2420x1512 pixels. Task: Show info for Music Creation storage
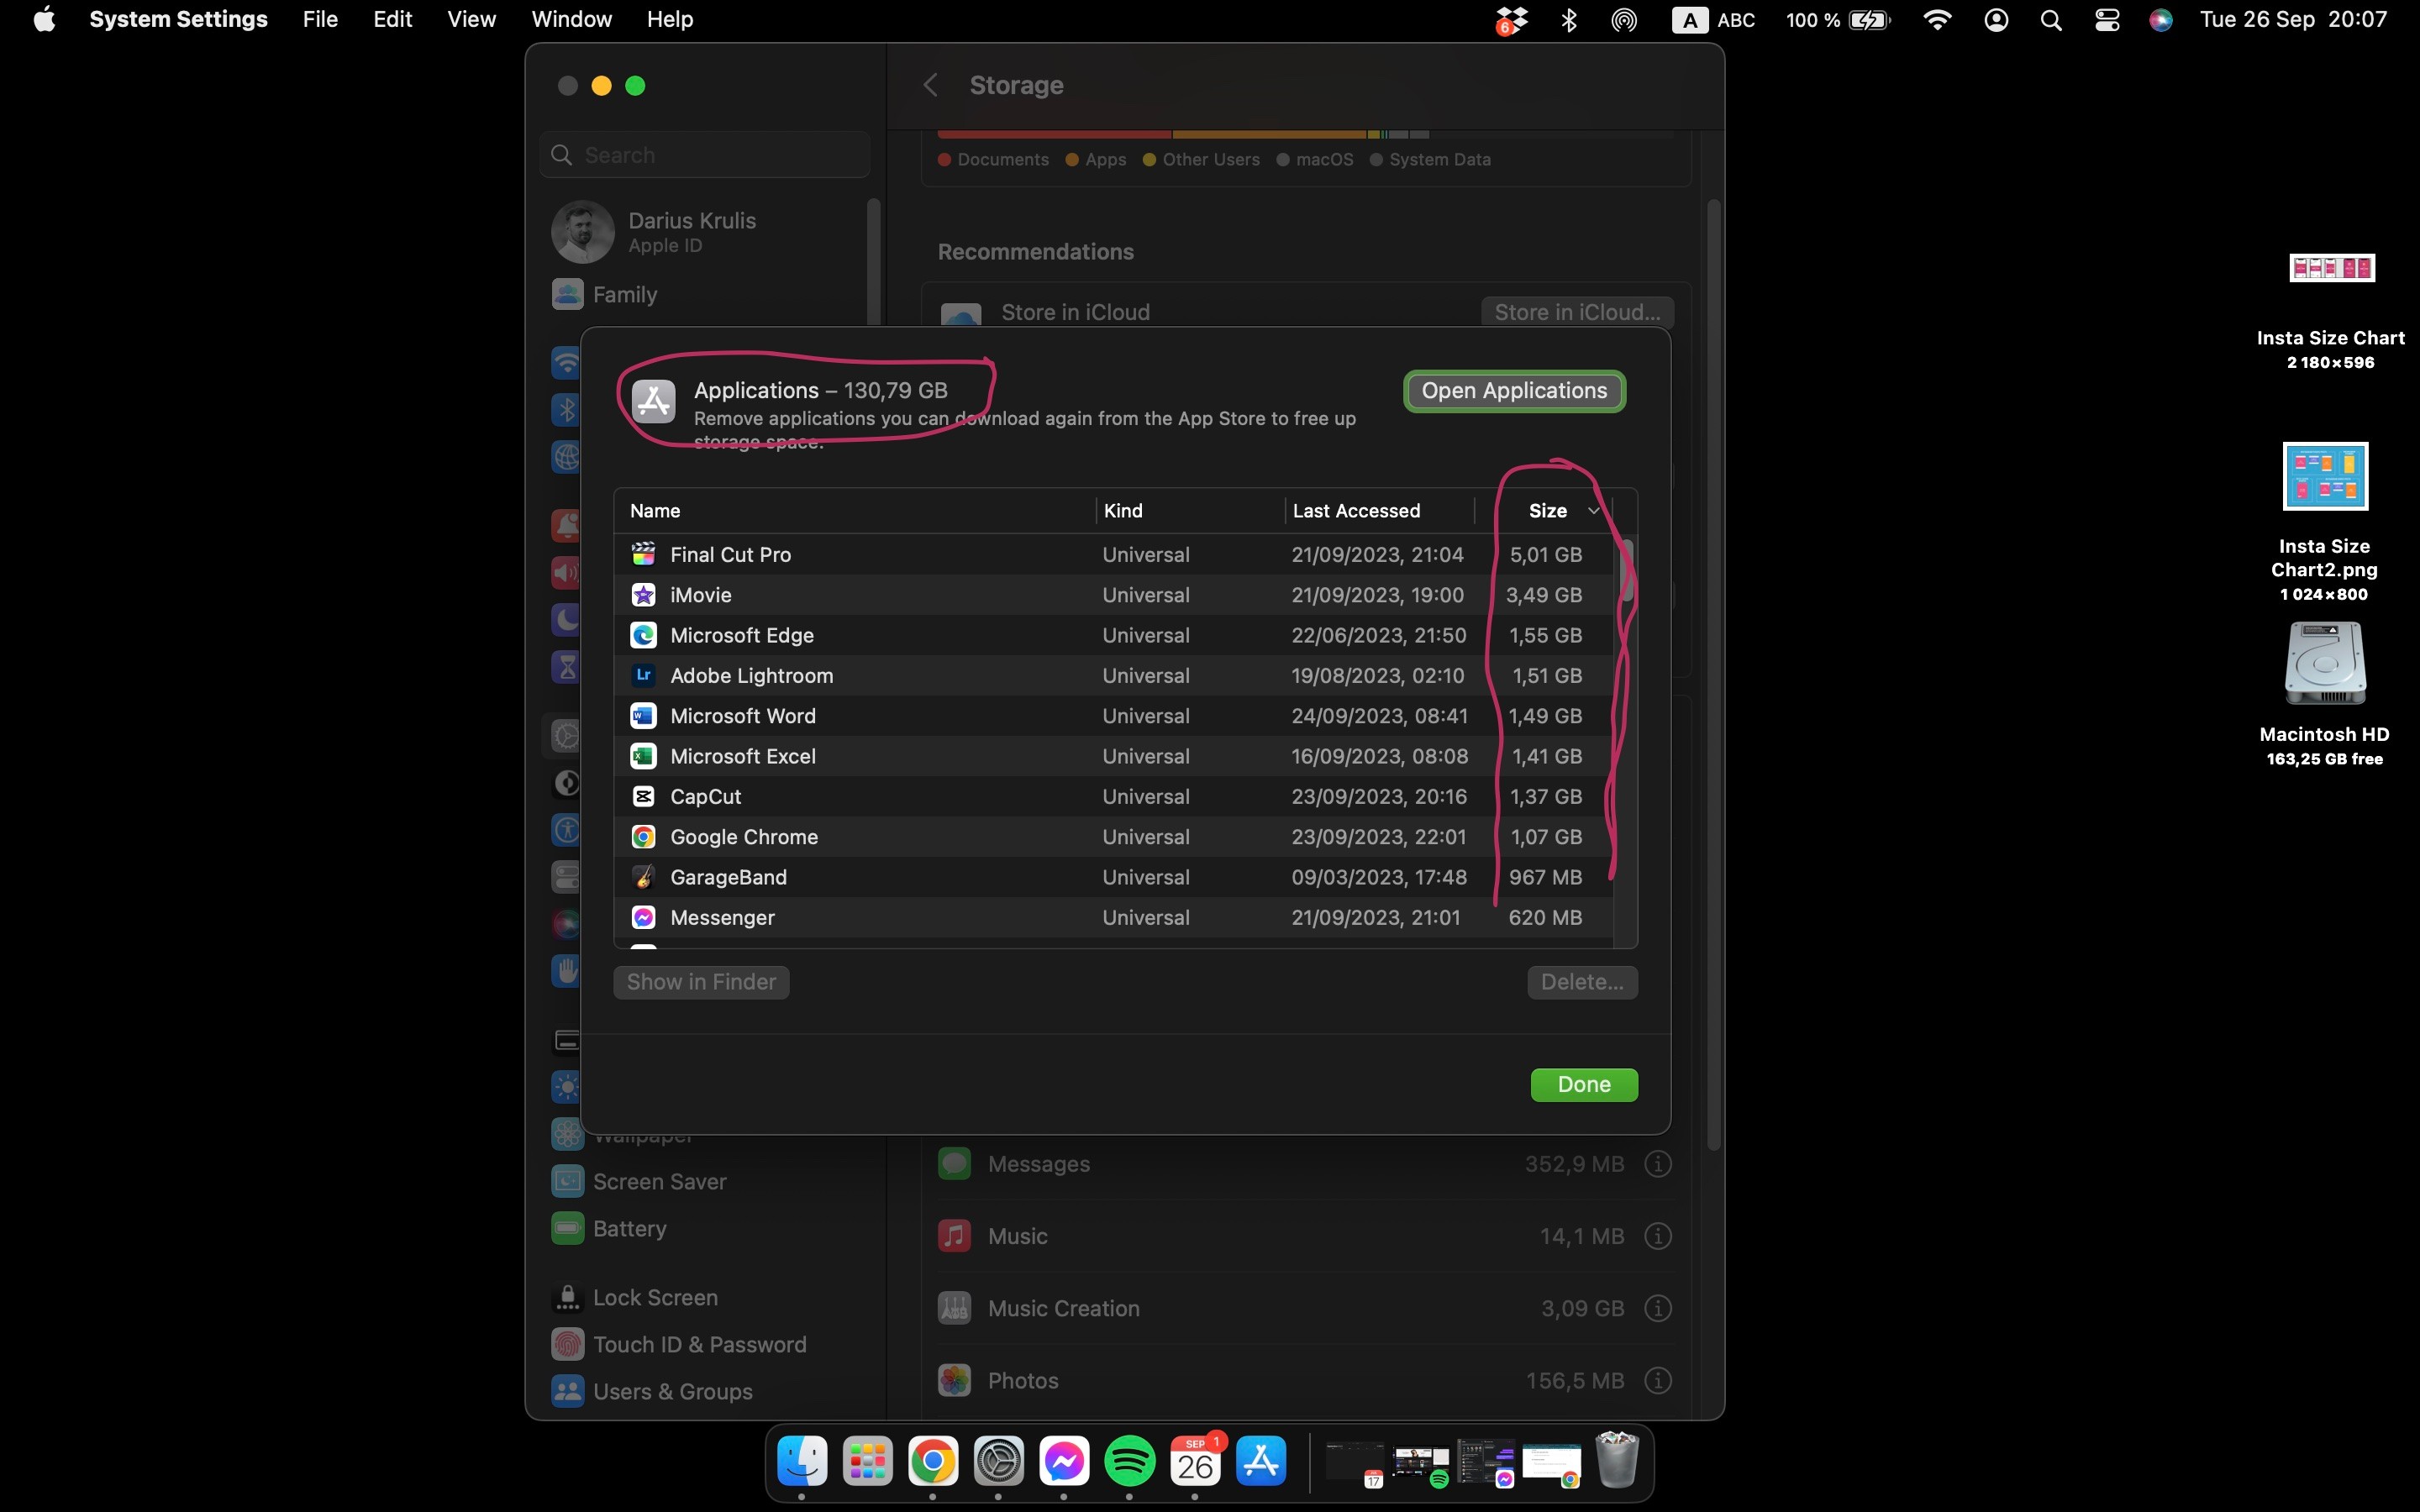click(1657, 1308)
